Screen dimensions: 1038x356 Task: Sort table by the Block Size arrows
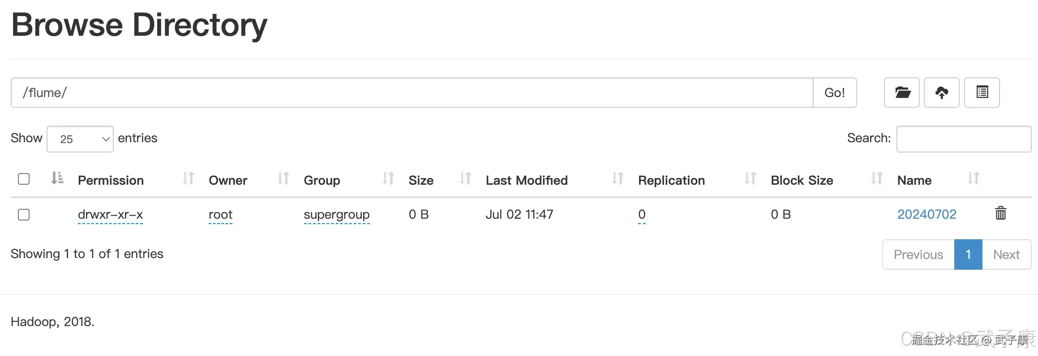[x=876, y=179]
